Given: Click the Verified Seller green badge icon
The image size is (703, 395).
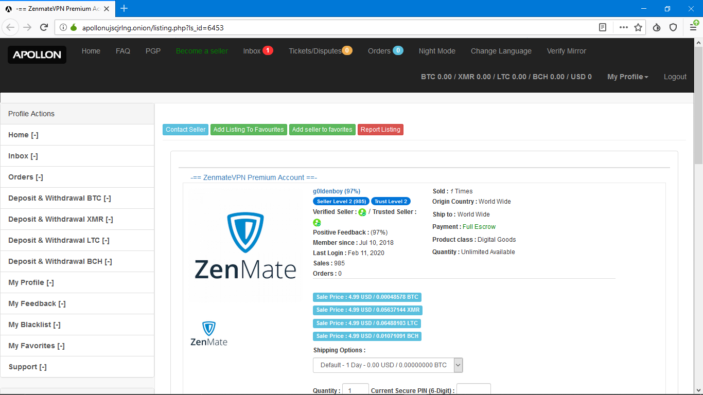Looking at the screenshot, I should [362, 212].
